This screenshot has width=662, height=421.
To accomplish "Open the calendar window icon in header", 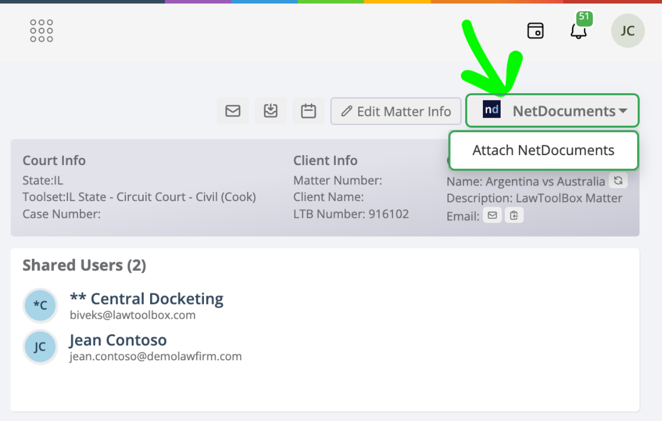I will 536,30.
